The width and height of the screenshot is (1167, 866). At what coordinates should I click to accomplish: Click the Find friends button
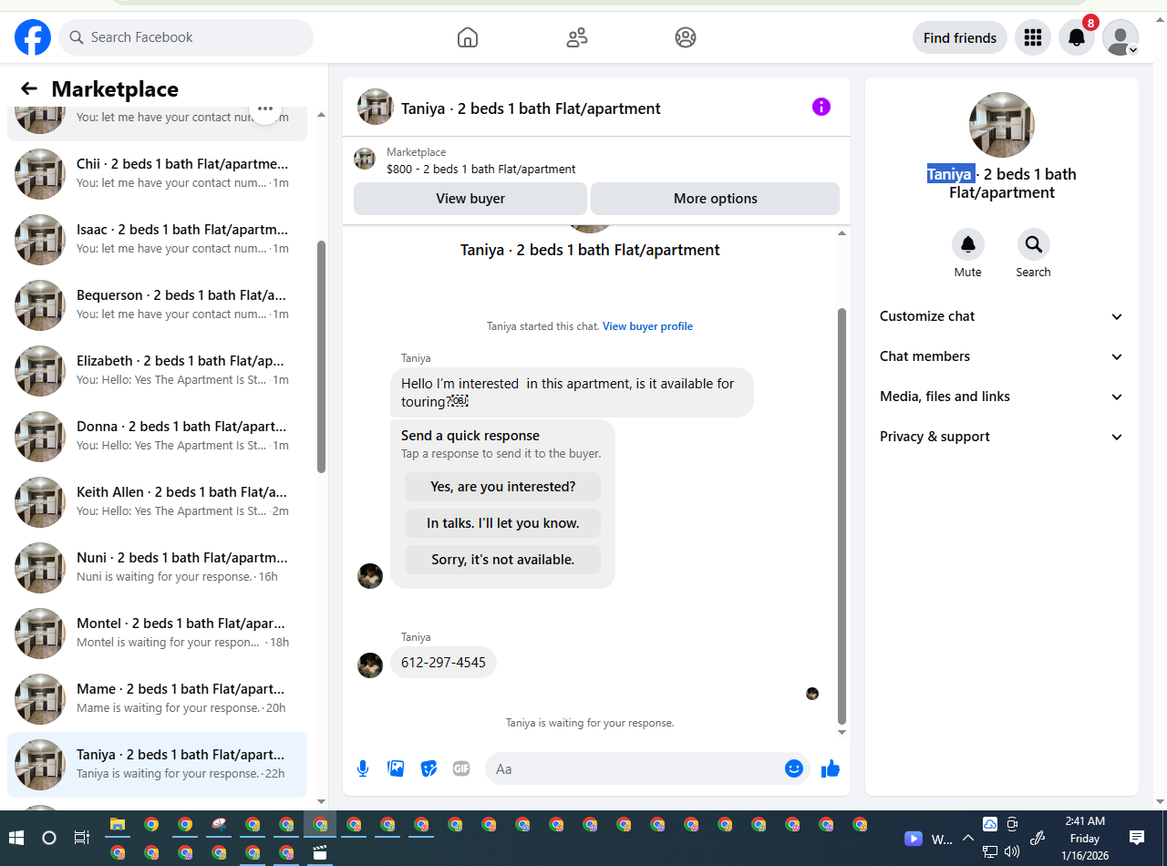coord(960,37)
